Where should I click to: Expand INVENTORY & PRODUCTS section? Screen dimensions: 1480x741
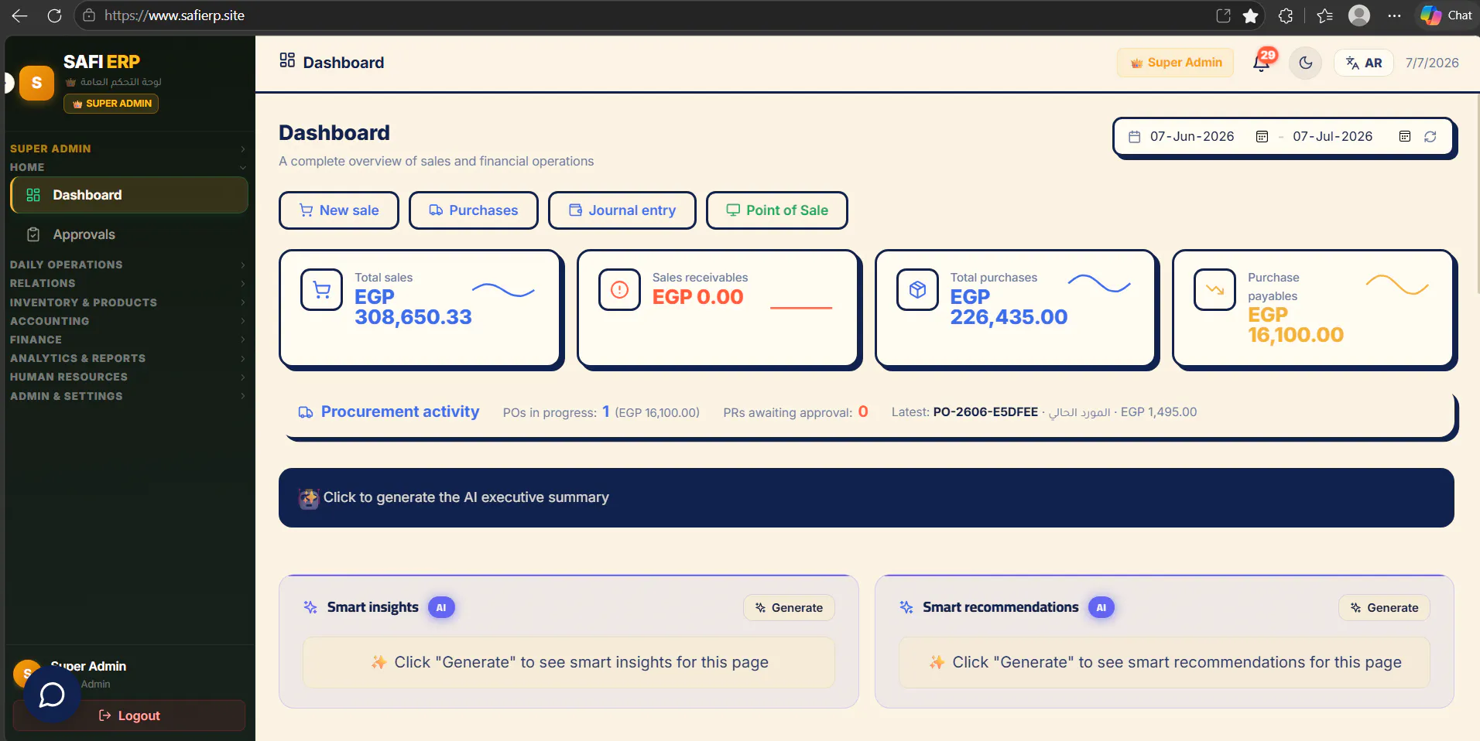tap(128, 302)
